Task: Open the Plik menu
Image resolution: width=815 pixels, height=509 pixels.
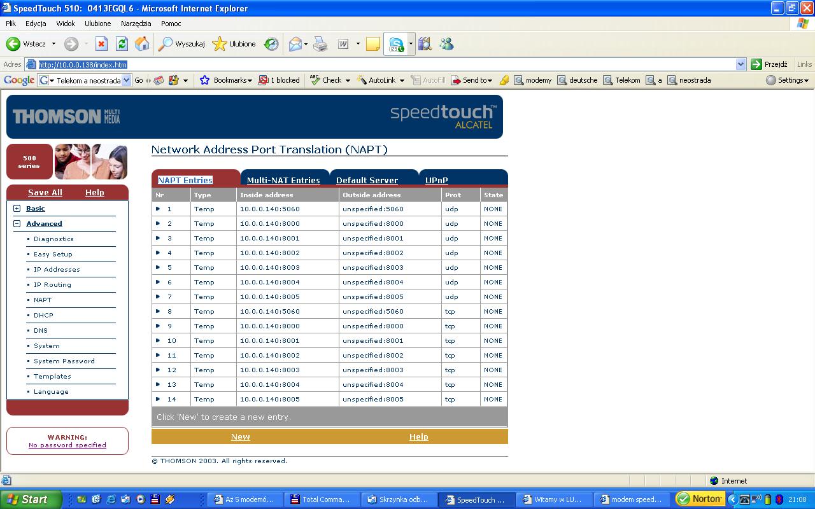Action: tap(11, 24)
